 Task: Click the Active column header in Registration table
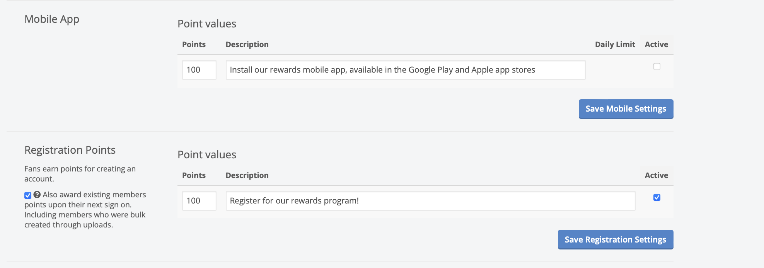click(x=656, y=175)
